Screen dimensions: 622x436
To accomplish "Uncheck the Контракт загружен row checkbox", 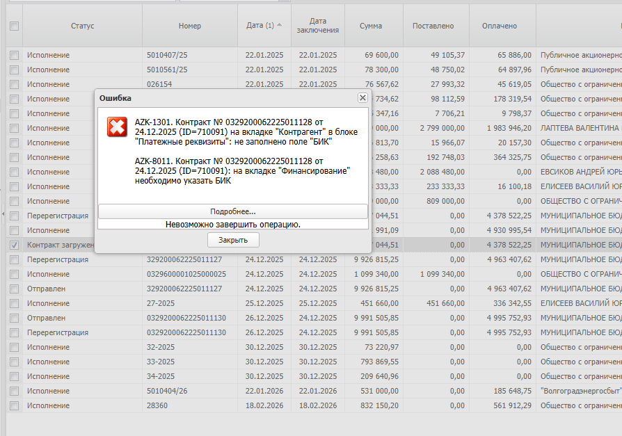I will coord(15,245).
